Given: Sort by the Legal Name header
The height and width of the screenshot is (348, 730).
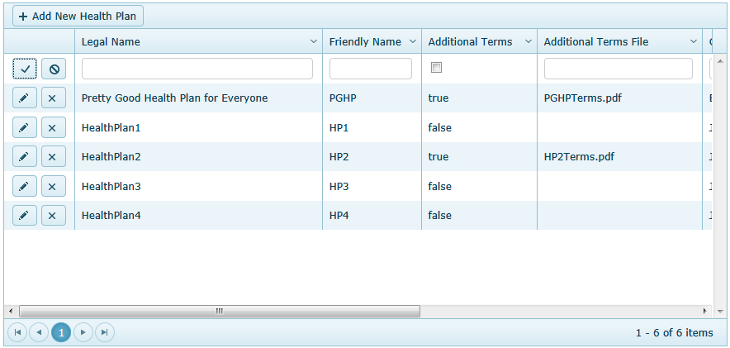Looking at the screenshot, I should pos(111,41).
